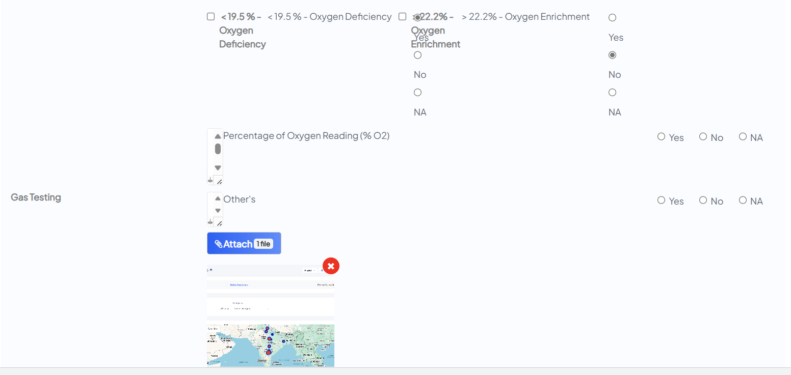Select NA radio for Oxygen Enrichment
The height and width of the screenshot is (375, 791).
(612, 93)
